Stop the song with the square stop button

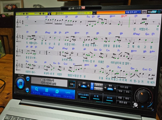point(28,79)
